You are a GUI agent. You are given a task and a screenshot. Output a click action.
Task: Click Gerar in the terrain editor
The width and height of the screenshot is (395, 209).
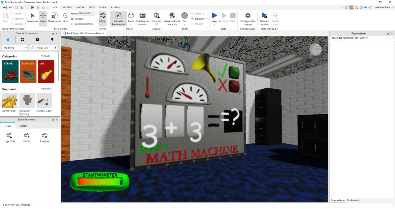tap(27, 137)
